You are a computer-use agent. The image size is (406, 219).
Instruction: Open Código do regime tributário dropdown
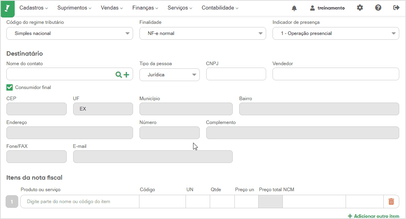coord(70,33)
